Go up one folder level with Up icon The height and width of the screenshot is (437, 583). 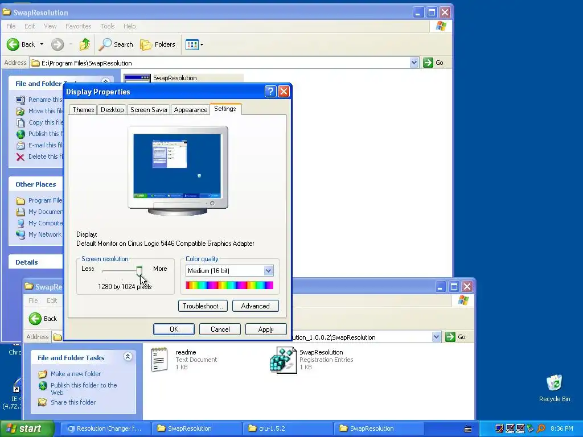pos(85,44)
